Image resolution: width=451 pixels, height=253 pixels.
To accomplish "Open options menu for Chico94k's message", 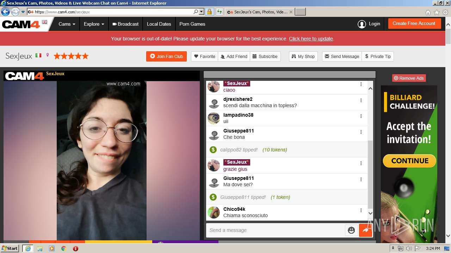I will pos(361,210).
